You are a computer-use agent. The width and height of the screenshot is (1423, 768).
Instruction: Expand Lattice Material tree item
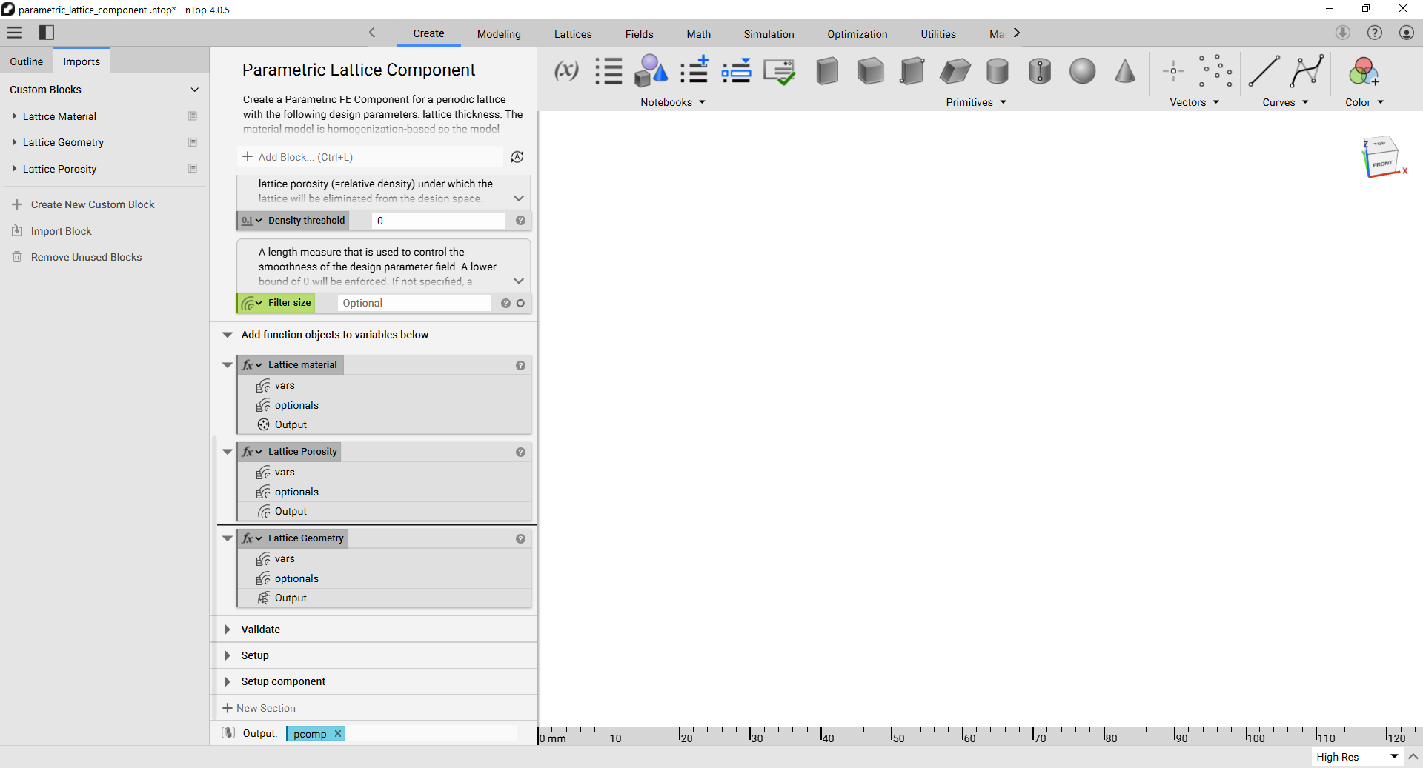point(14,116)
